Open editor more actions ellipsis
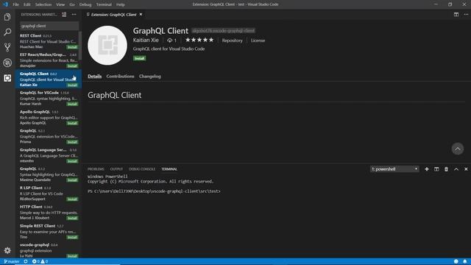471x265 pixels. [466, 15]
